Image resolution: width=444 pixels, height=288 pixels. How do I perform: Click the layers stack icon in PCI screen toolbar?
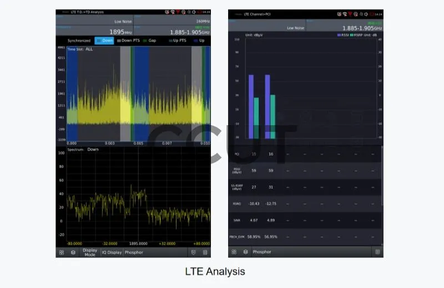point(245,252)
